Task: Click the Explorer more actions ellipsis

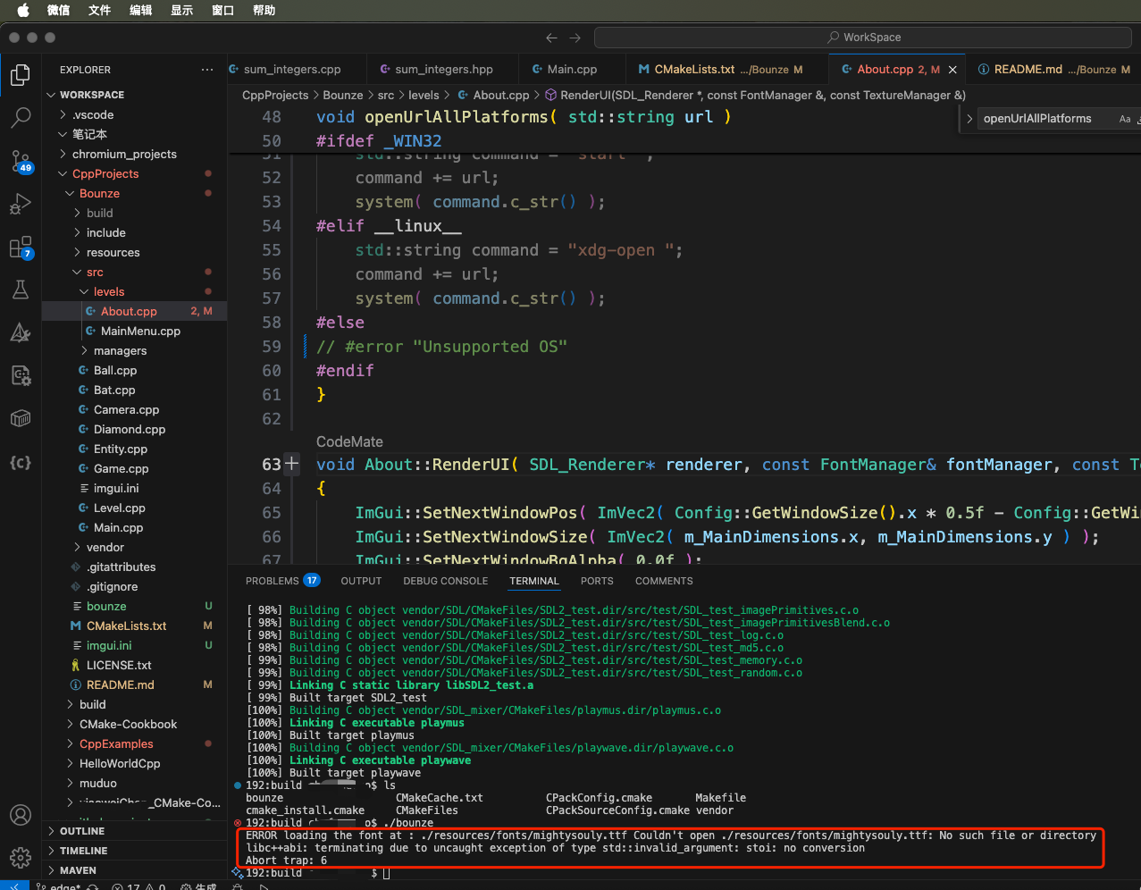Action: tap(207, 70)
